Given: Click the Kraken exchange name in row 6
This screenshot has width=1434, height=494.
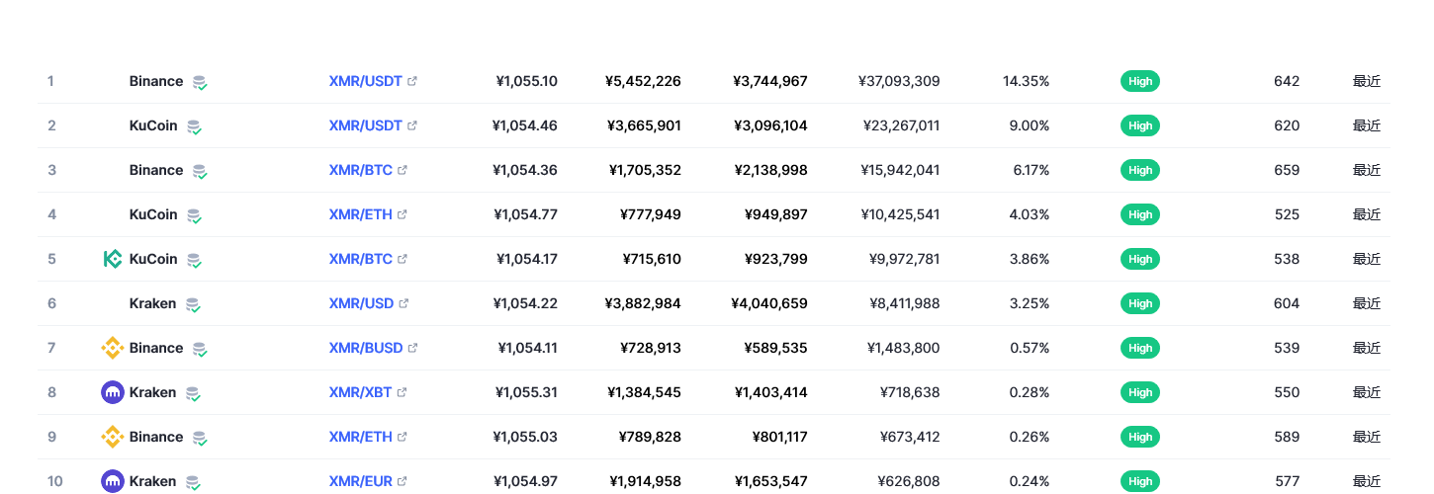Looking at the screenshot, I should 152,303.
